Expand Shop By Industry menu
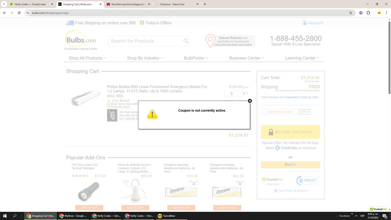The image size is (391, 220). 145,58
